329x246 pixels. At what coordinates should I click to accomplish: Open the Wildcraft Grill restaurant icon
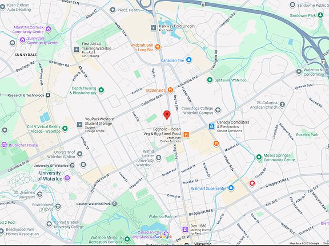pyautogui.click(x=158, y=47)
